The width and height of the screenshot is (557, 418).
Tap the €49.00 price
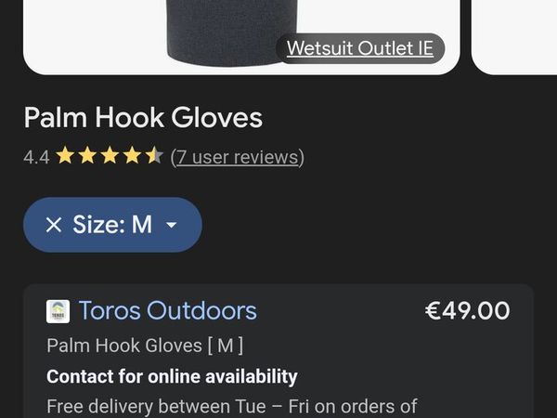point(468,310)
